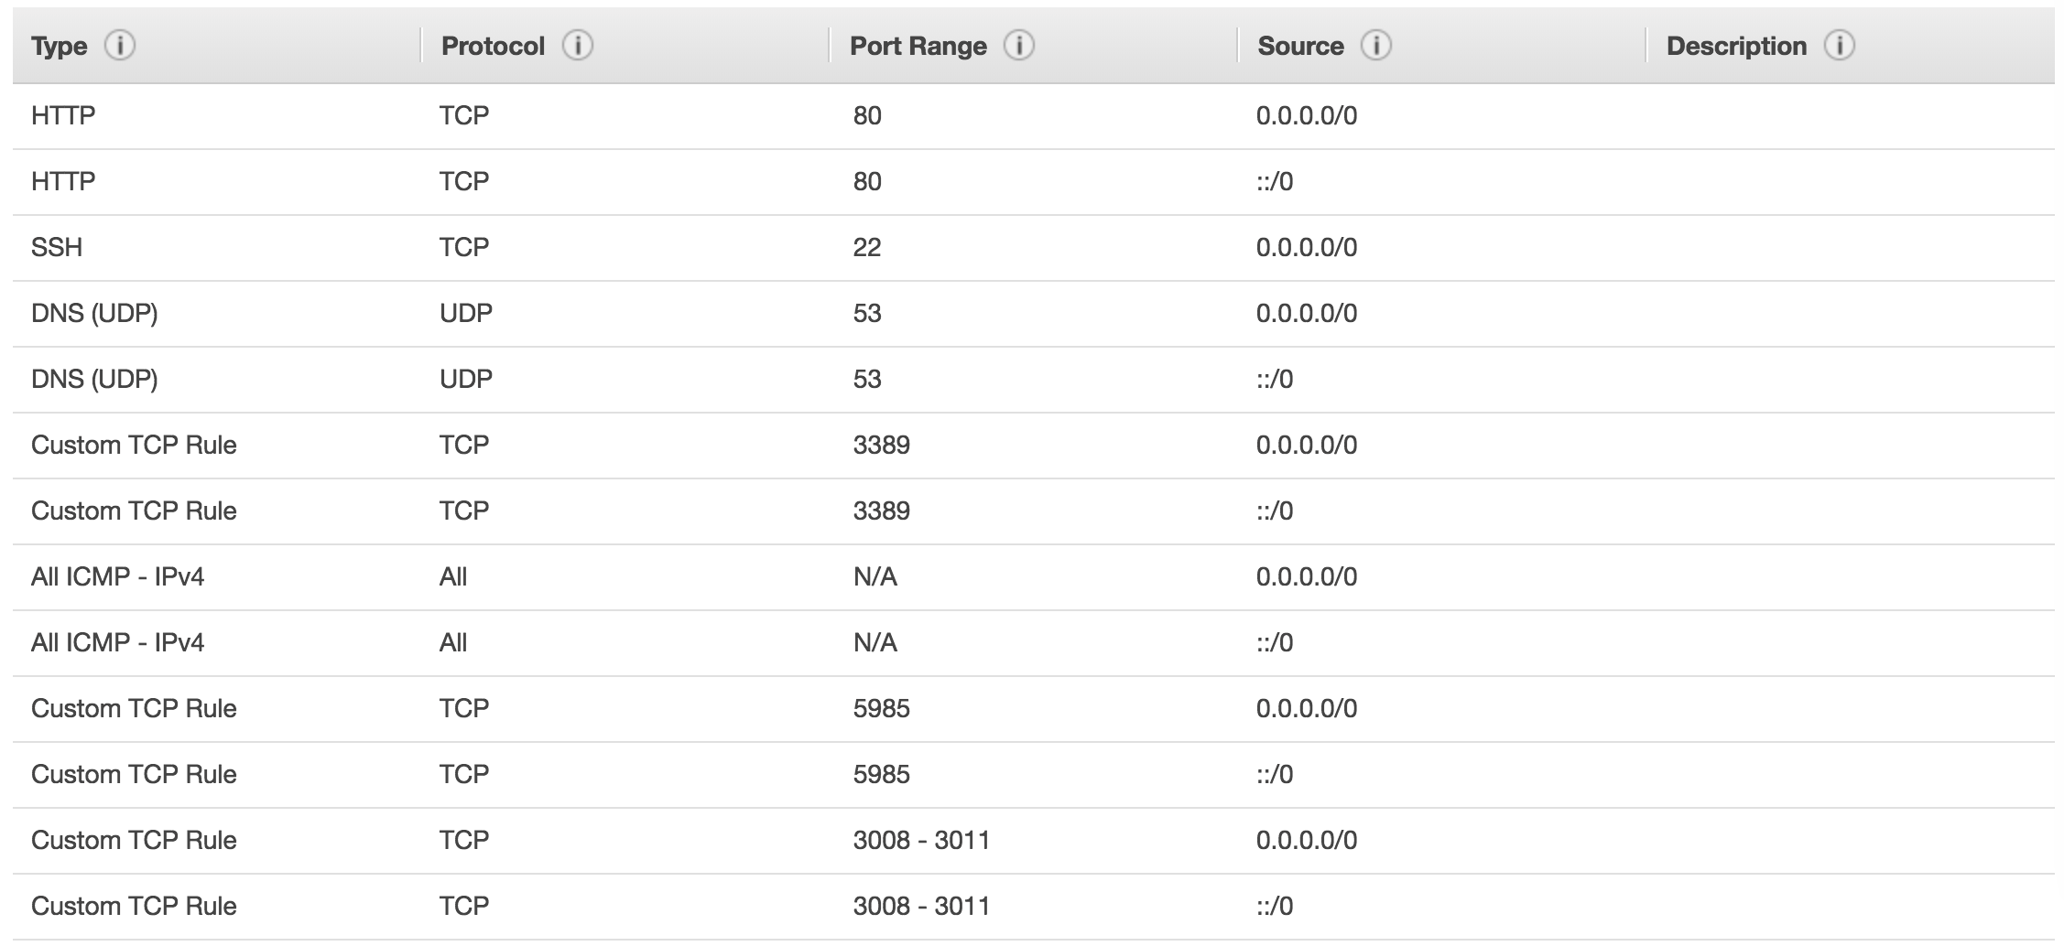The image size is (2064, 946).
Task: Click the Port Range column header text
Action: (x=918, y=46)
